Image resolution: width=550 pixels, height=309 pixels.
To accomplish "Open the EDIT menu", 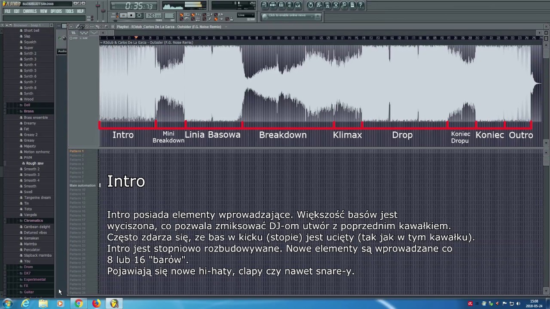I will pos(16,11).
